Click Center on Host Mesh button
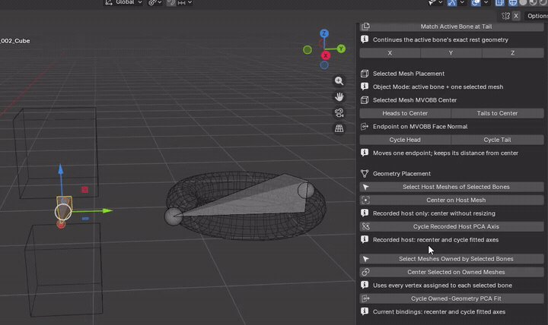The height and width of the screenshot is (325, 548). click(451, 200)
